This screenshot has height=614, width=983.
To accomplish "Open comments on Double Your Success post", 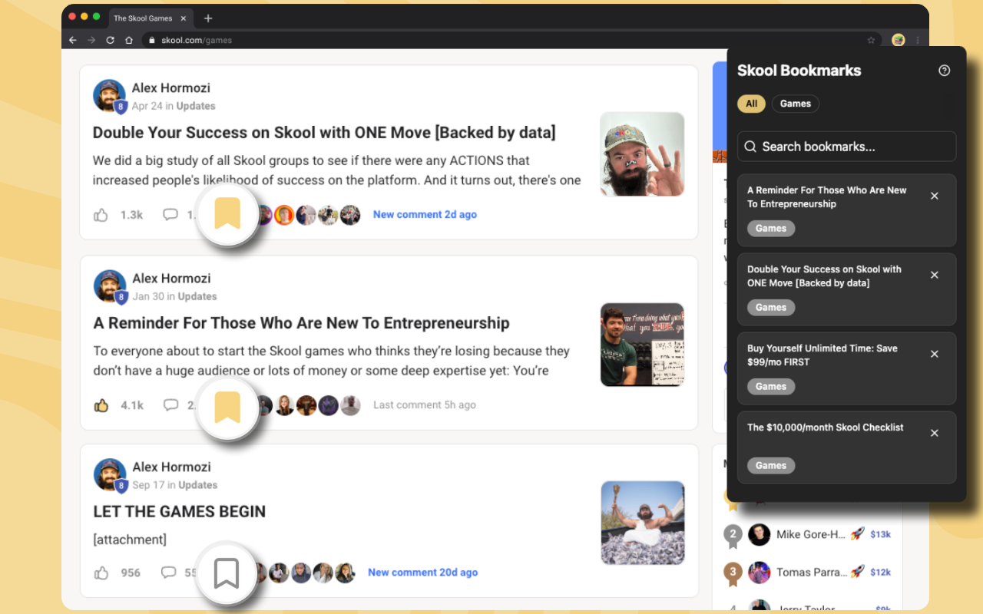I will click(x=170, y=215).
